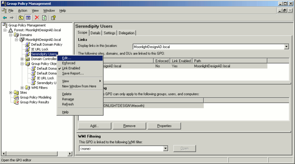Switch to the Delegation tab
295x164 pixels.
point(126,33)
